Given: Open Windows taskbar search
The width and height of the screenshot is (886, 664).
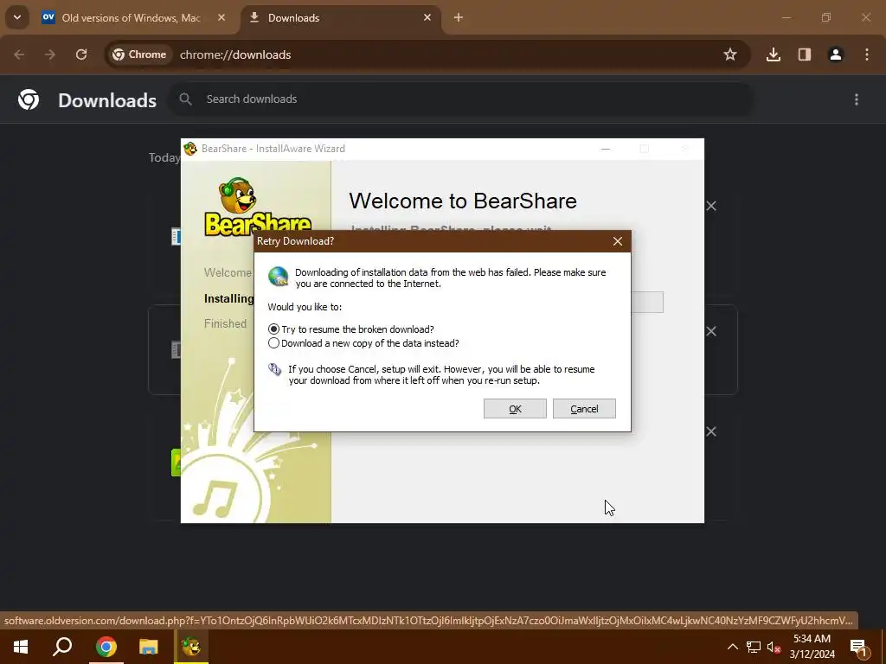Looking at the screenshot, I should [62, 647].
